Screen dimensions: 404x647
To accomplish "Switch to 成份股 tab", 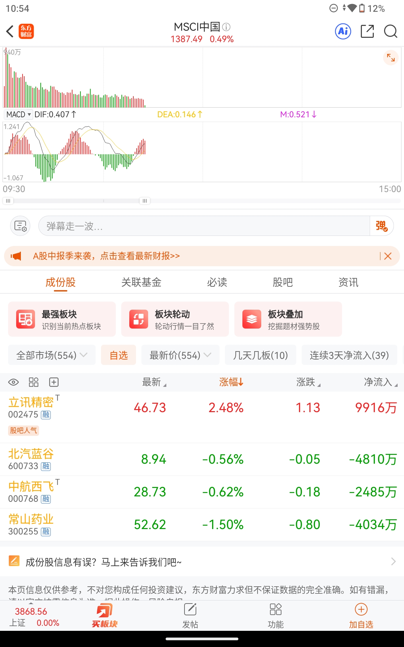I will tap(61, 282).
